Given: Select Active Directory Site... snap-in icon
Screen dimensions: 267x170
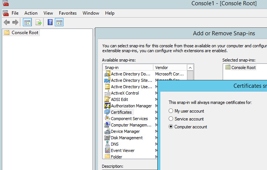Looking at the screenshot, I should (x=107, y=80).
